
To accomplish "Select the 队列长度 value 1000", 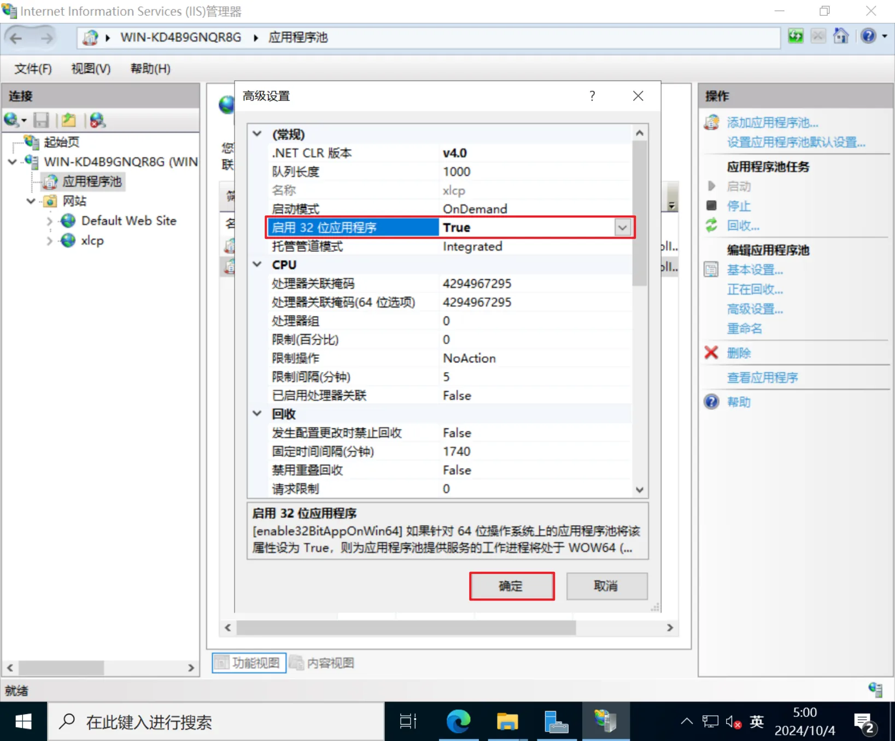I will (457, 172).
